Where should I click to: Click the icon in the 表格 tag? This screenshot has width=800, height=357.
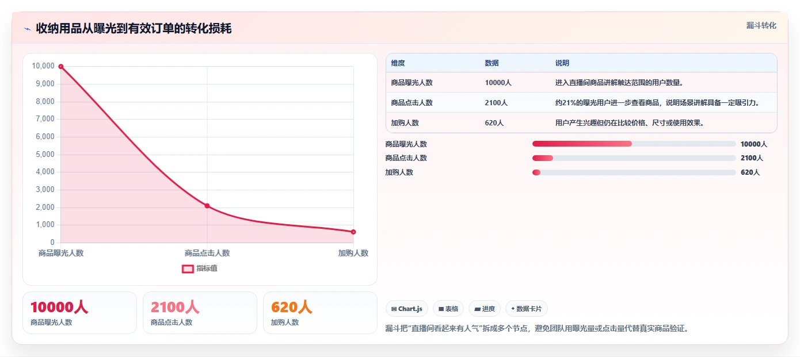(441, 309)
